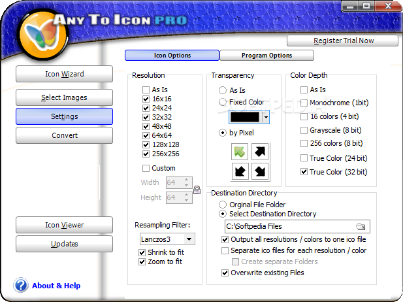Check Monochrome (1bit) color depth
403x302 pixels.
coord(304,103)
